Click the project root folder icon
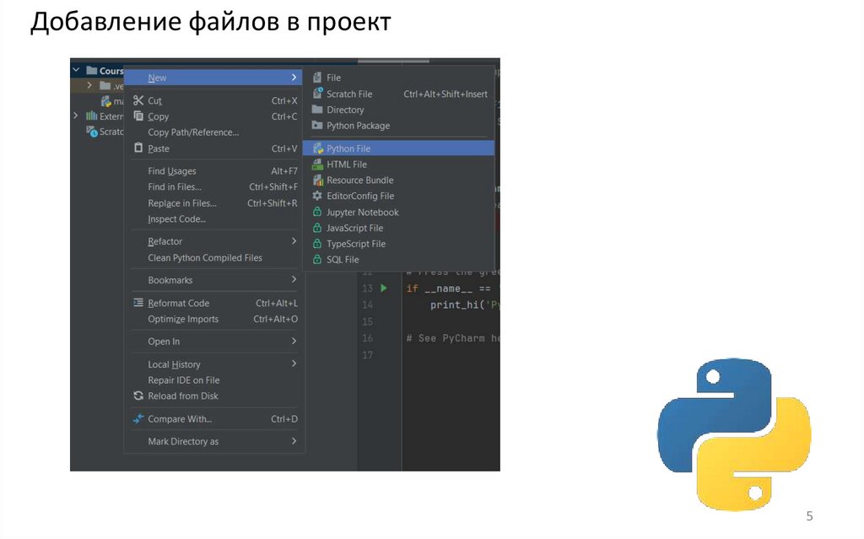This screenshot has height=539, width=864. point(91,70)
